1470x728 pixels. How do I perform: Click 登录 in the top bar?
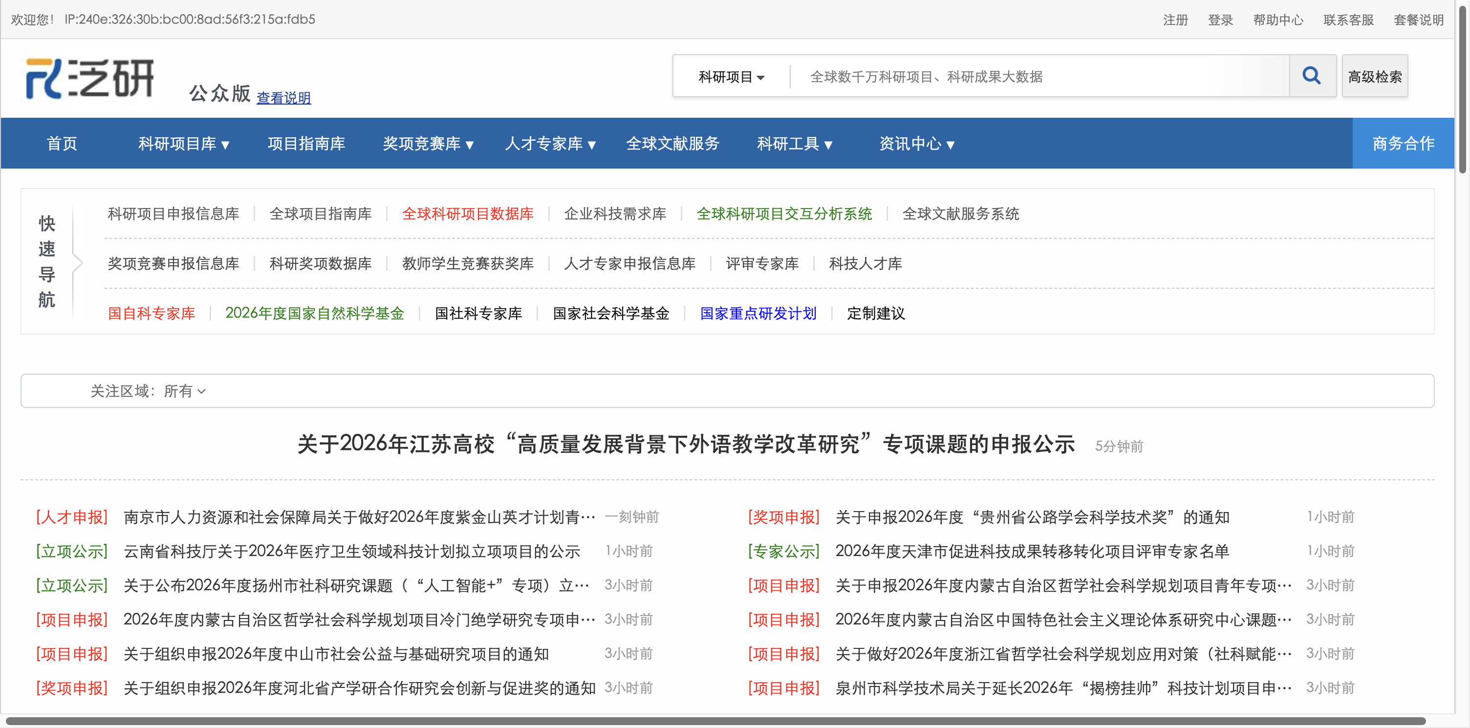coord(1220,20)
